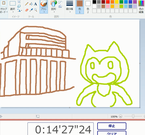Click the cursor position status bar icon
The image size is (145, 135).
click(x=1, y=116)
